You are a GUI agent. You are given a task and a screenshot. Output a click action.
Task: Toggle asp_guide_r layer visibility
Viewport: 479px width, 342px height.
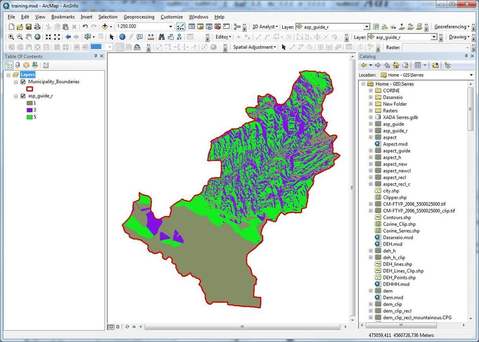[23, 96]
